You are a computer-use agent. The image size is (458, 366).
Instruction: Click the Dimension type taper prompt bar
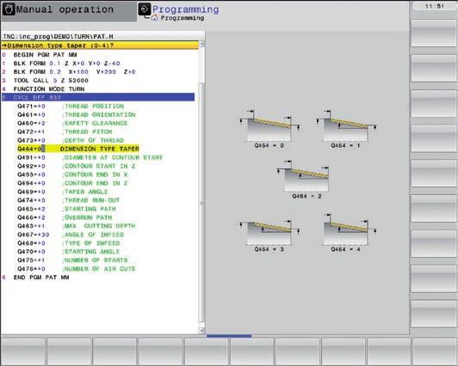point(100,46)
